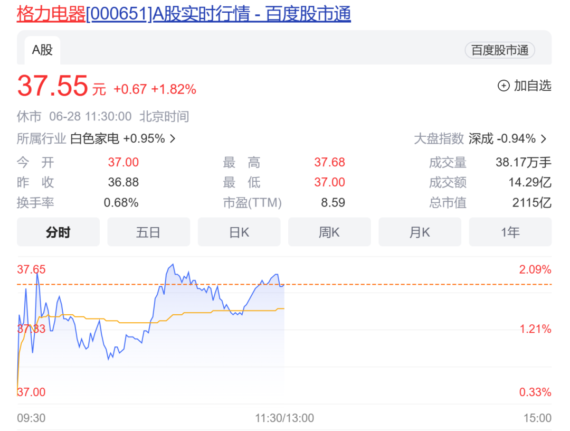Click the 昨收 value 36.88
Viewport: 570px width, 431px height.
(x=123, y=182)
